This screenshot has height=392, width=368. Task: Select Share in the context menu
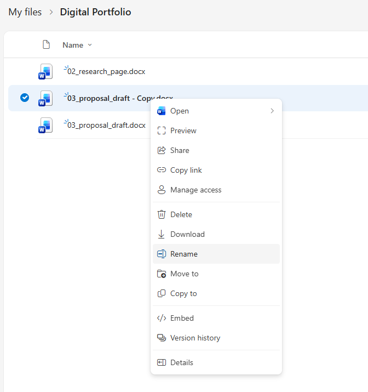coord(216,150)
